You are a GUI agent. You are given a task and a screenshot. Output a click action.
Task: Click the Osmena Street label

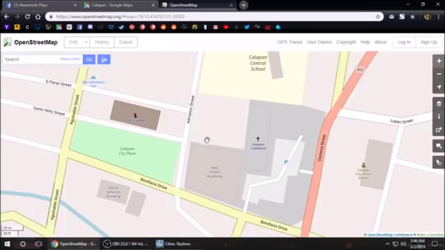[x=322, y=148]
